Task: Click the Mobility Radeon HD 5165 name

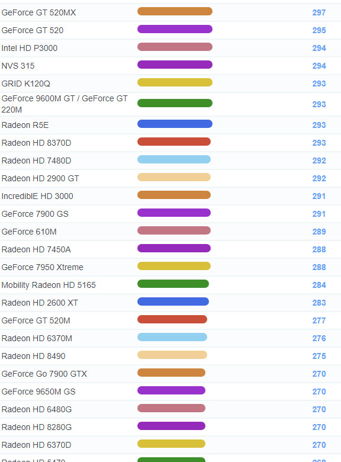Action: 49,285
